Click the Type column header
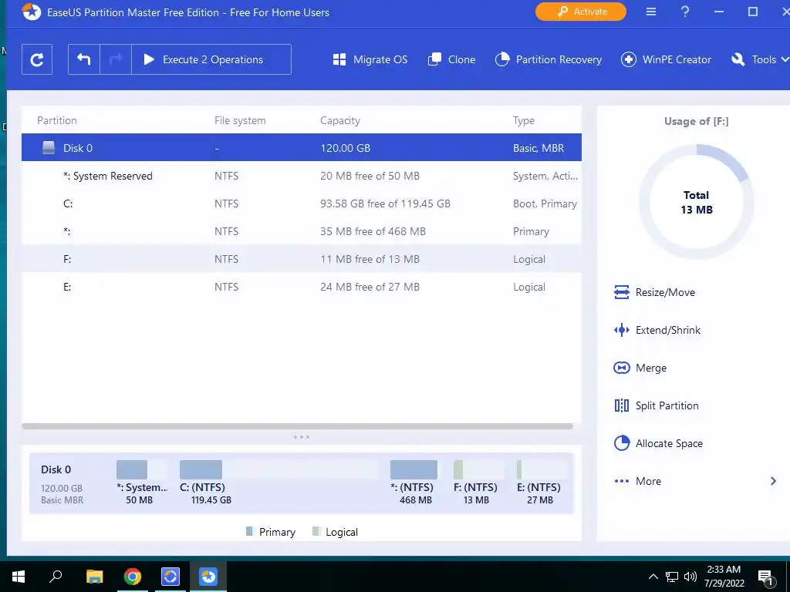 [524, 120]
